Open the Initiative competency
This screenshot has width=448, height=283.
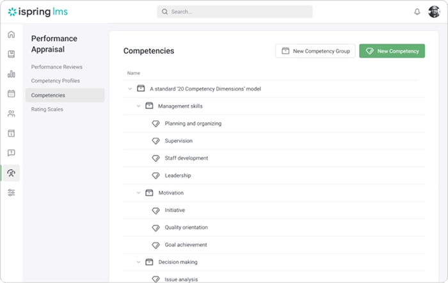click(x=175, y=210)
